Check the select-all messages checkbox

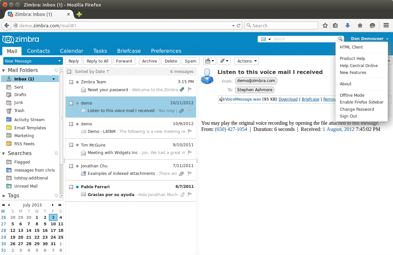pos(69,72)
